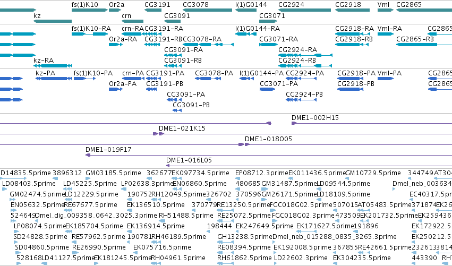Open the CG3078-PA protein label

pyautogui.click(x=214, y=73)
